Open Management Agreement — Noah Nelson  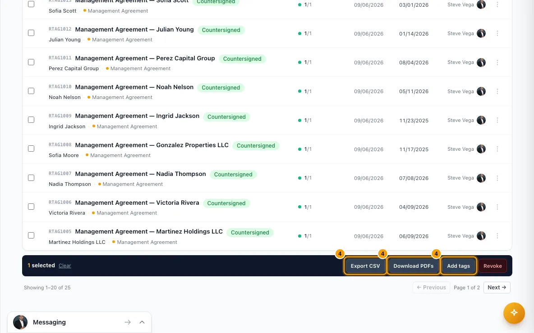point(134,87)
